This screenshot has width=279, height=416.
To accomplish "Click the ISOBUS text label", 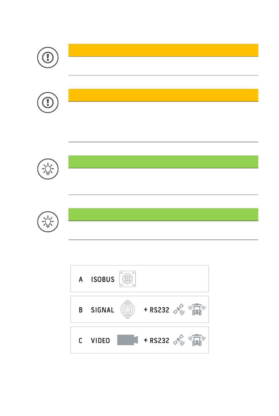I will point(103,279).
